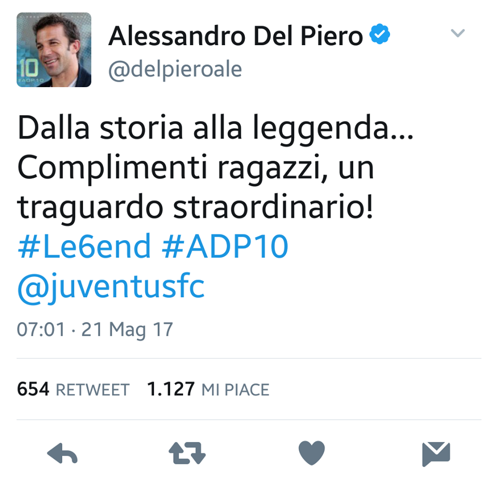498x484 pixels.
Task: Open the MI PIACE label list
Action: click(x=236, y=390)
